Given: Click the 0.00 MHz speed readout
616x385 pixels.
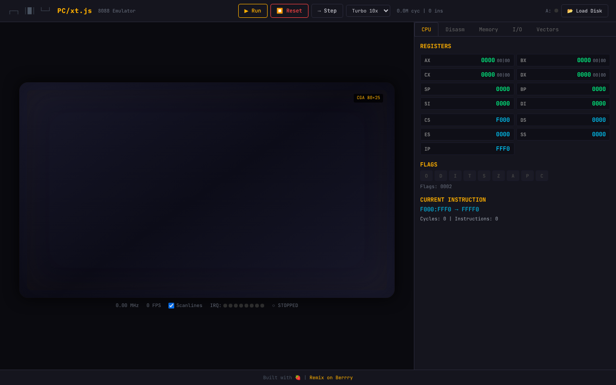Looking at the screenshot, I should 127,306.
